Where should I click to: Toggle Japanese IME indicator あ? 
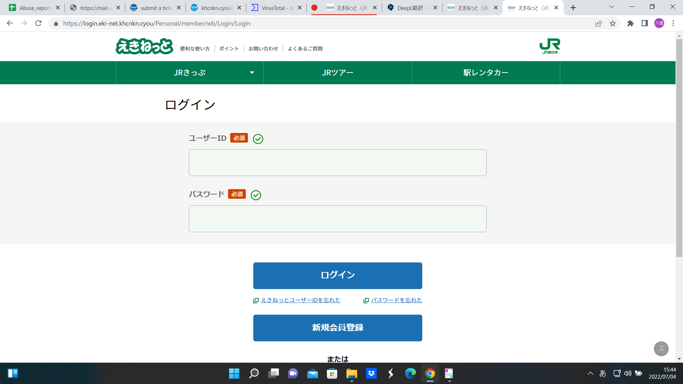tap(603, 373)
